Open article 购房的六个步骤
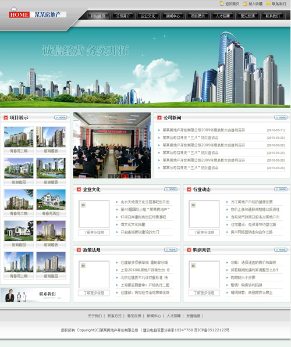Viewport: 291px width, 347px height. coord(243,277)
